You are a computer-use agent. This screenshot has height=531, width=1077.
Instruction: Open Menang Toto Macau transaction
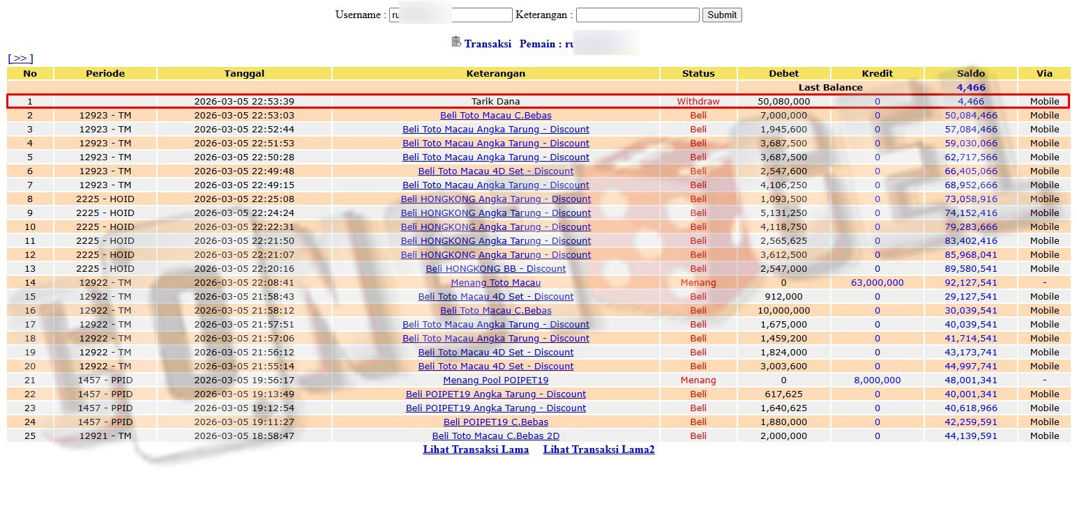(495, 282)
